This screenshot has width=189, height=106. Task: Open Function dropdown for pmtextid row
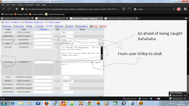(43, 33)
